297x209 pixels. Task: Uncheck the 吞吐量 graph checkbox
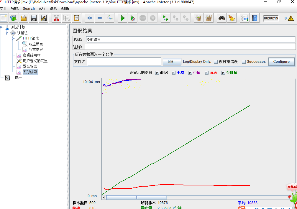(x=223, y=73)
